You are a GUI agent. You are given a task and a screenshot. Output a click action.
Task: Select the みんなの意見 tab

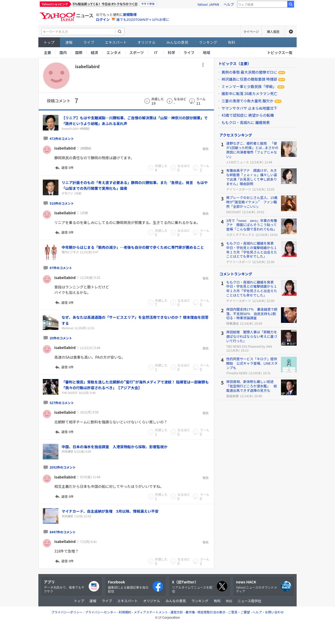pos(177,42)
